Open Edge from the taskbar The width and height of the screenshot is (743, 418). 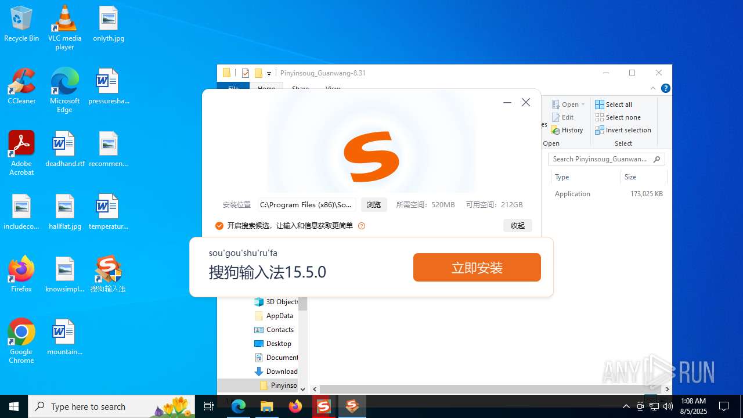coord(239,406)
